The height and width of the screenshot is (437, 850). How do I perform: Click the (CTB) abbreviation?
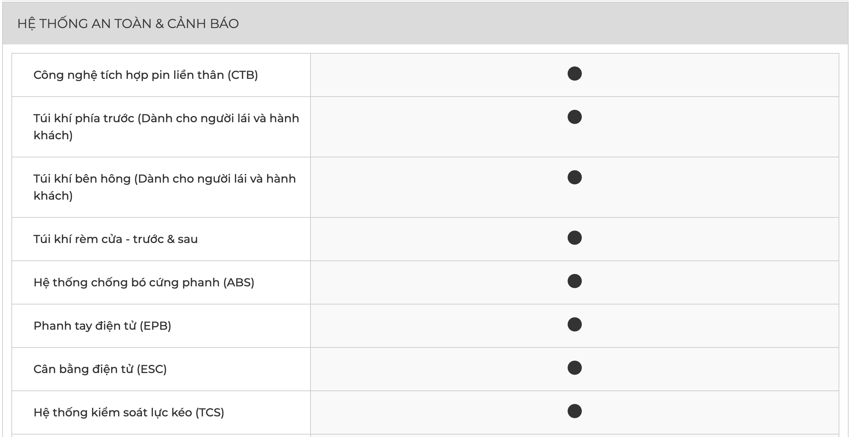click(x=243, y=75)
